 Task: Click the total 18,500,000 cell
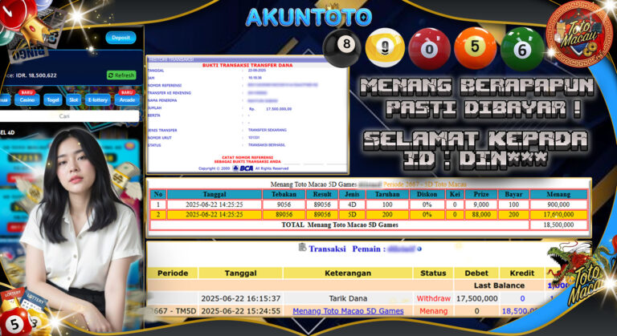(x=558, y=225)
